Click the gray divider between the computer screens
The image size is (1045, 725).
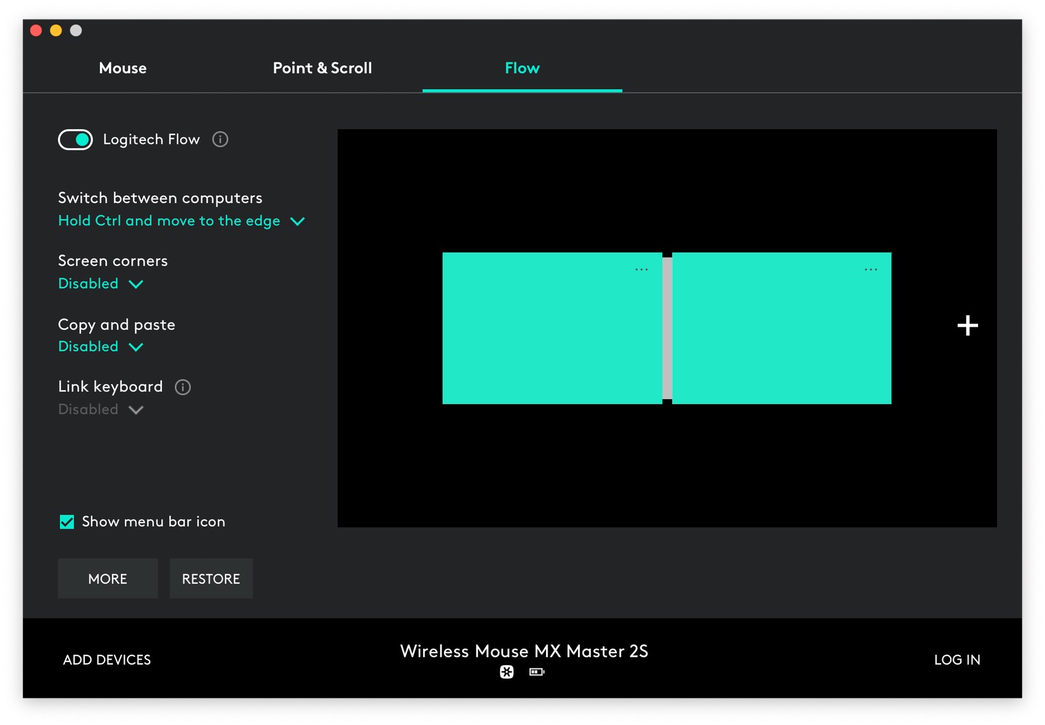pyautogui.click(x=667, y=328)
